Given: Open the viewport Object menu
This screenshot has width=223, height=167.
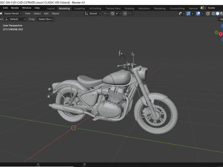Looking at the screenshot, I should pyautogui.click(x=55, y=13).
